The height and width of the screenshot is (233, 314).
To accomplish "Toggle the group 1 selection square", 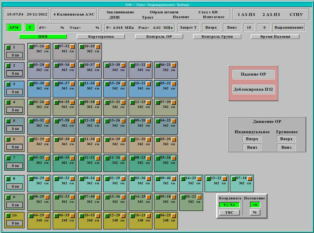I will click(8, 47).
